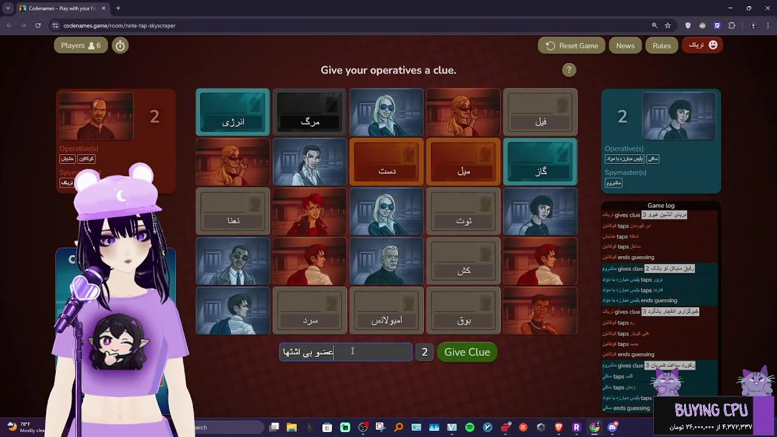The height and width of the screenshot is (437, 777).
Task: Click the Game log header
Action: coord(661,205)
